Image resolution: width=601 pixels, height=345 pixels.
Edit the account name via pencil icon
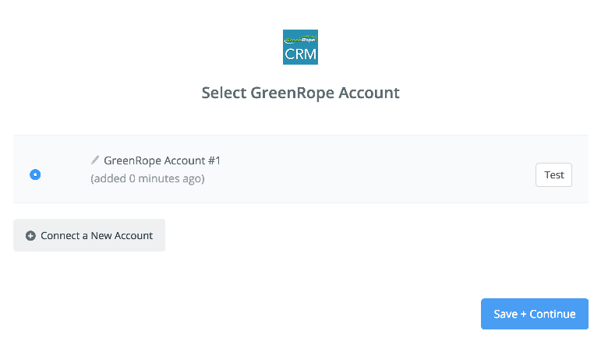(x=94, y=160)
